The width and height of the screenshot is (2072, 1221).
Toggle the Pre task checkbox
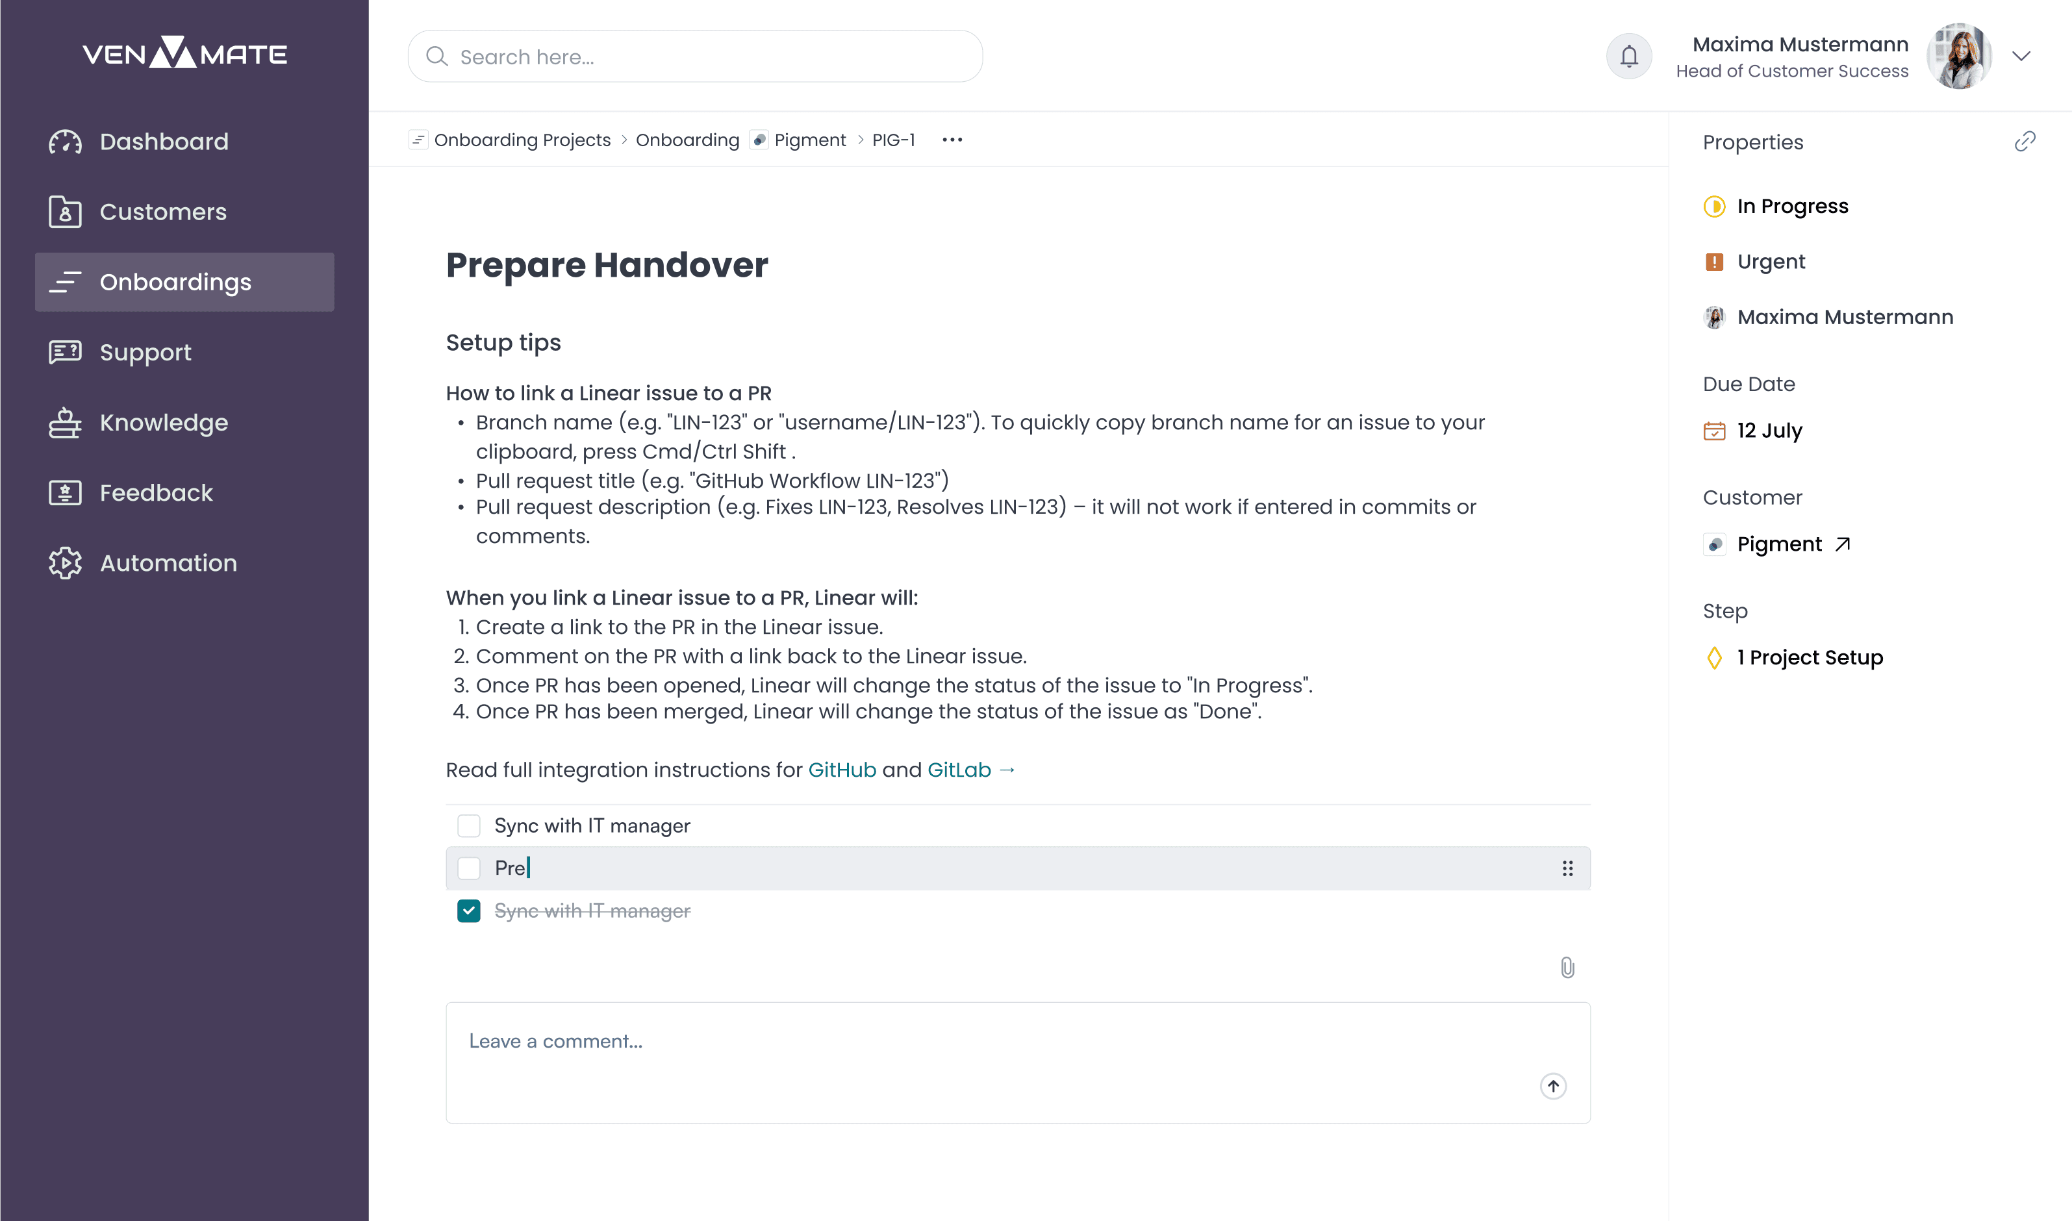pos(470,868)
